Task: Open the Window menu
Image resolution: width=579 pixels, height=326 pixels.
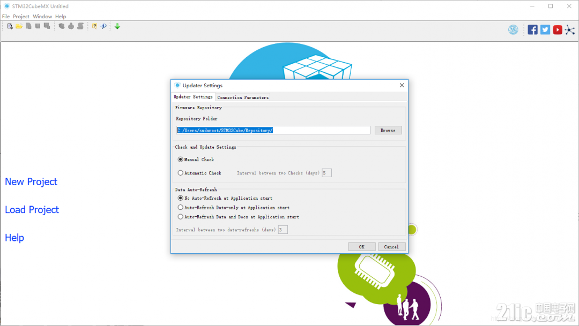Action: coord(42,16)
